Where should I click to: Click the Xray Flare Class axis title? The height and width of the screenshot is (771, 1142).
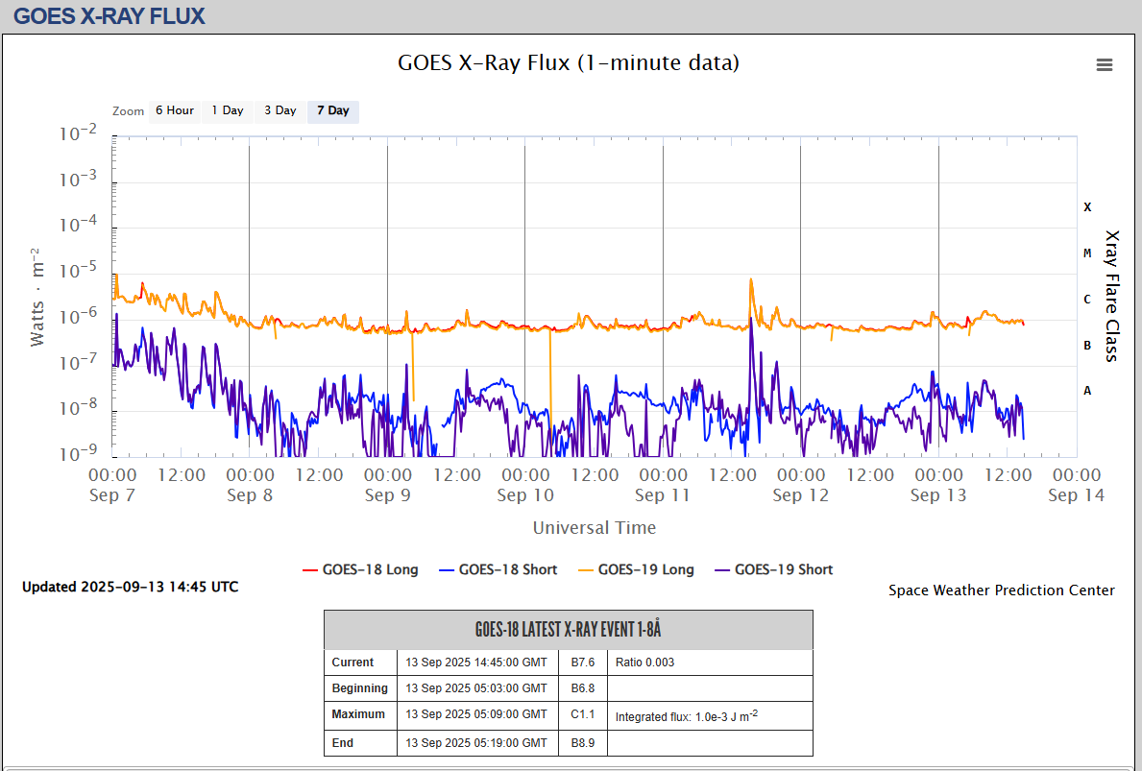pos(1112,295)
